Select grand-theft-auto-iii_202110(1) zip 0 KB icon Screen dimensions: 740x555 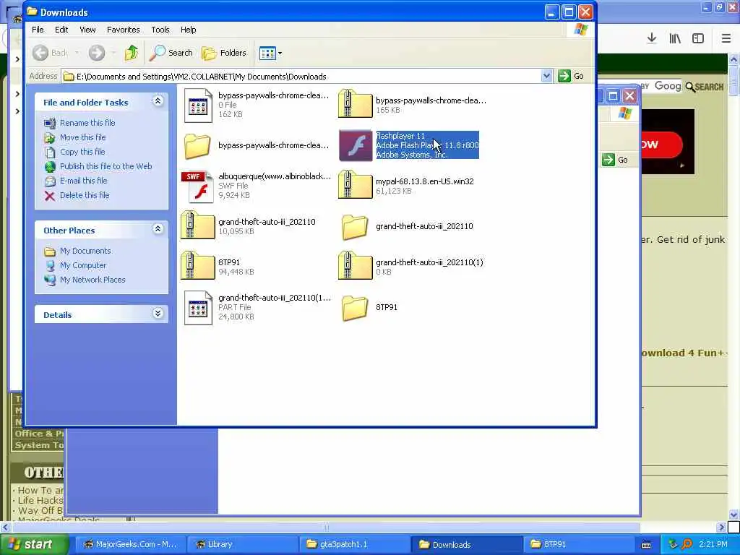pyautogui.click(x=356, y=266)
